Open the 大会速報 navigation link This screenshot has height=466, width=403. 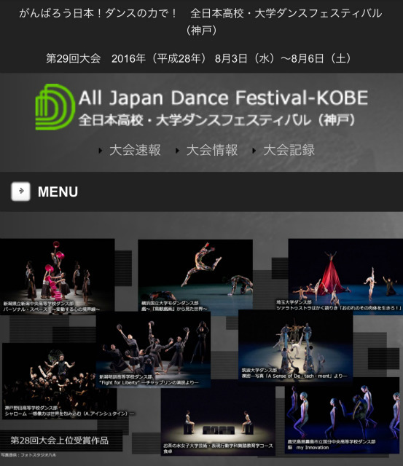[135, 150]
